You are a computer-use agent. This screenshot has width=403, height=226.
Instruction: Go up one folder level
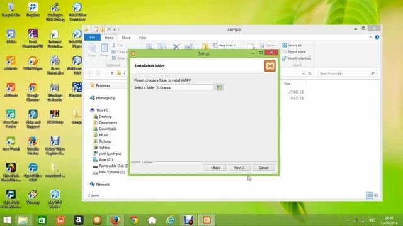112,73
